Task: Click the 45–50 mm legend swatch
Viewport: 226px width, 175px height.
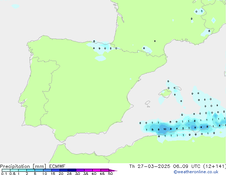Action: click(105, 170)
